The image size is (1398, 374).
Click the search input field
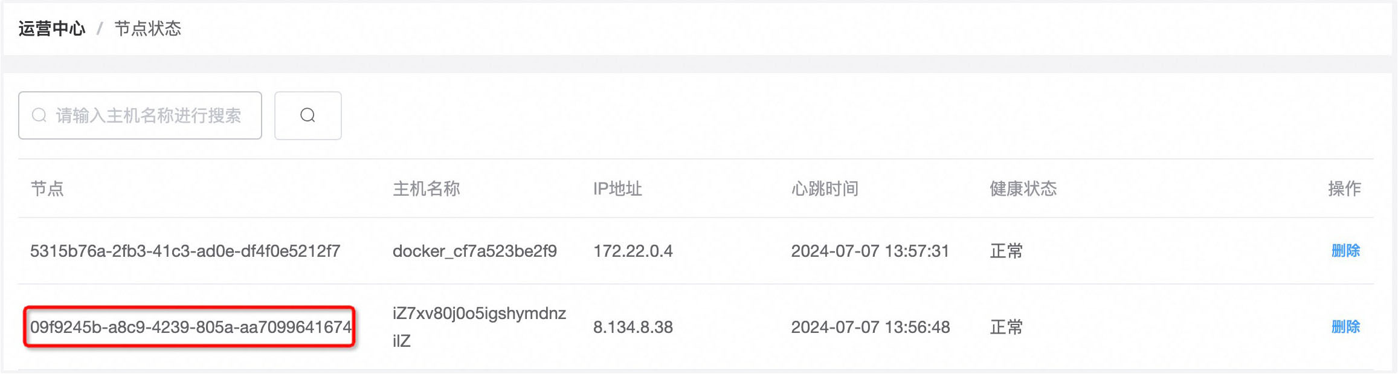151,115
